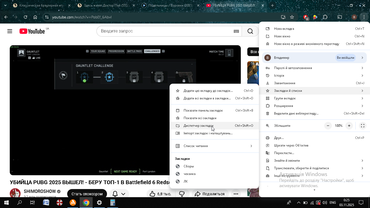Open the SHIMOROSHOW channel name link
The height and width of the screenshot is (208, 370).
tap(40, 191)
